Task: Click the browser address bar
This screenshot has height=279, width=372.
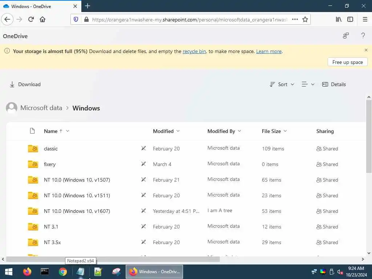Action: click(189, 20)
